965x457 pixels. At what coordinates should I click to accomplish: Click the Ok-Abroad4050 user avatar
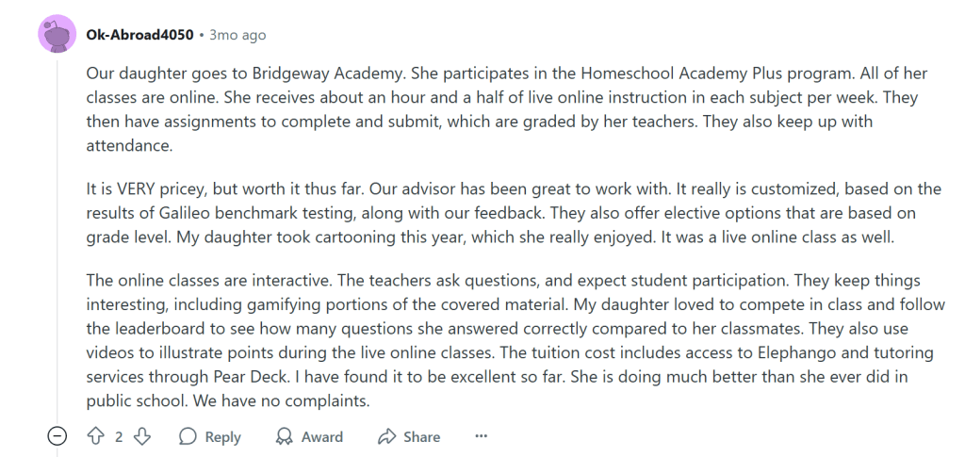tap(57, 35)
